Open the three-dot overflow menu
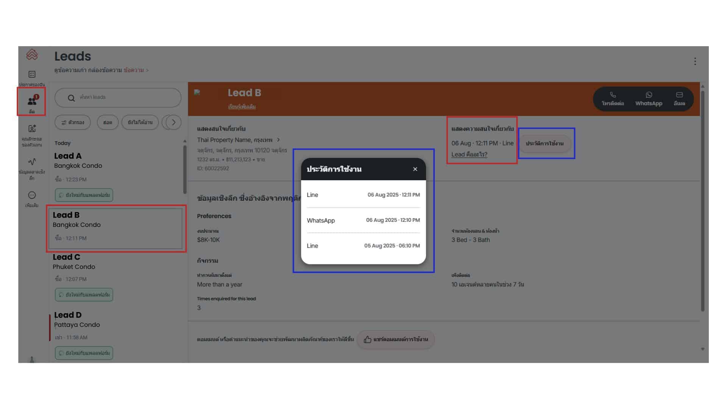This screenshot has height=409, width=727. click(x=695, y=61)
